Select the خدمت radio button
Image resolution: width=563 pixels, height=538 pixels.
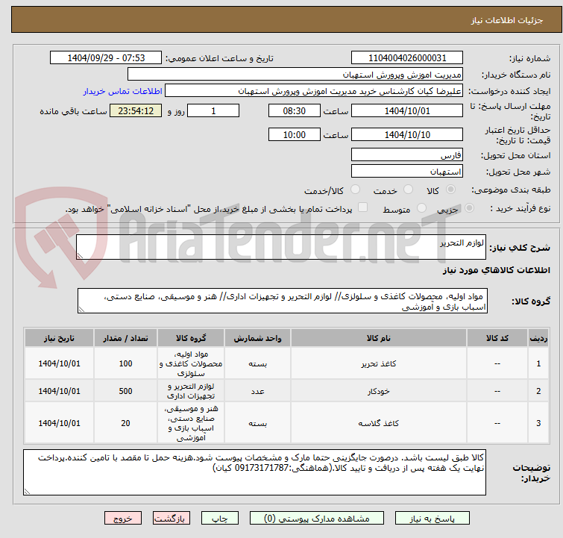tap(408, 190)
